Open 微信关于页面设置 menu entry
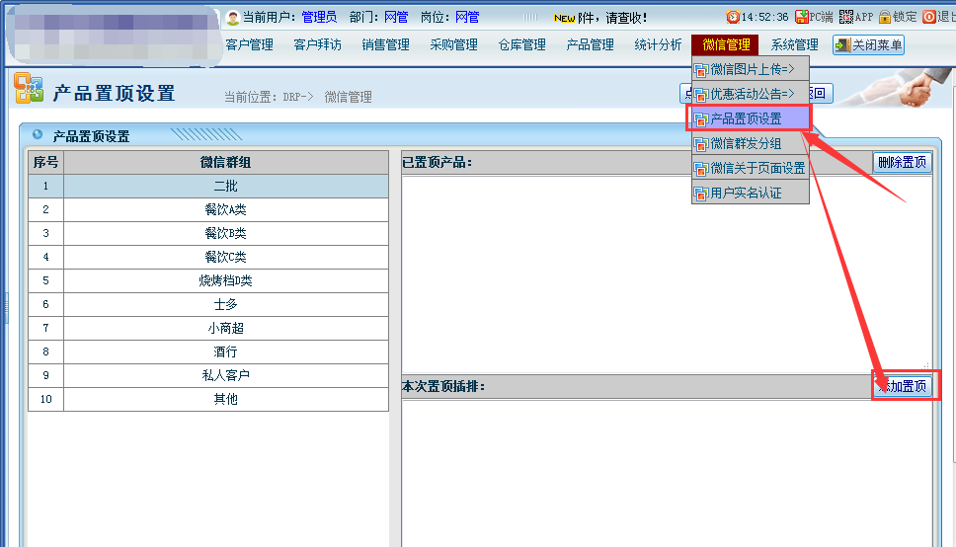The width and height of the screenshot is (956, 547). point(751,168)
